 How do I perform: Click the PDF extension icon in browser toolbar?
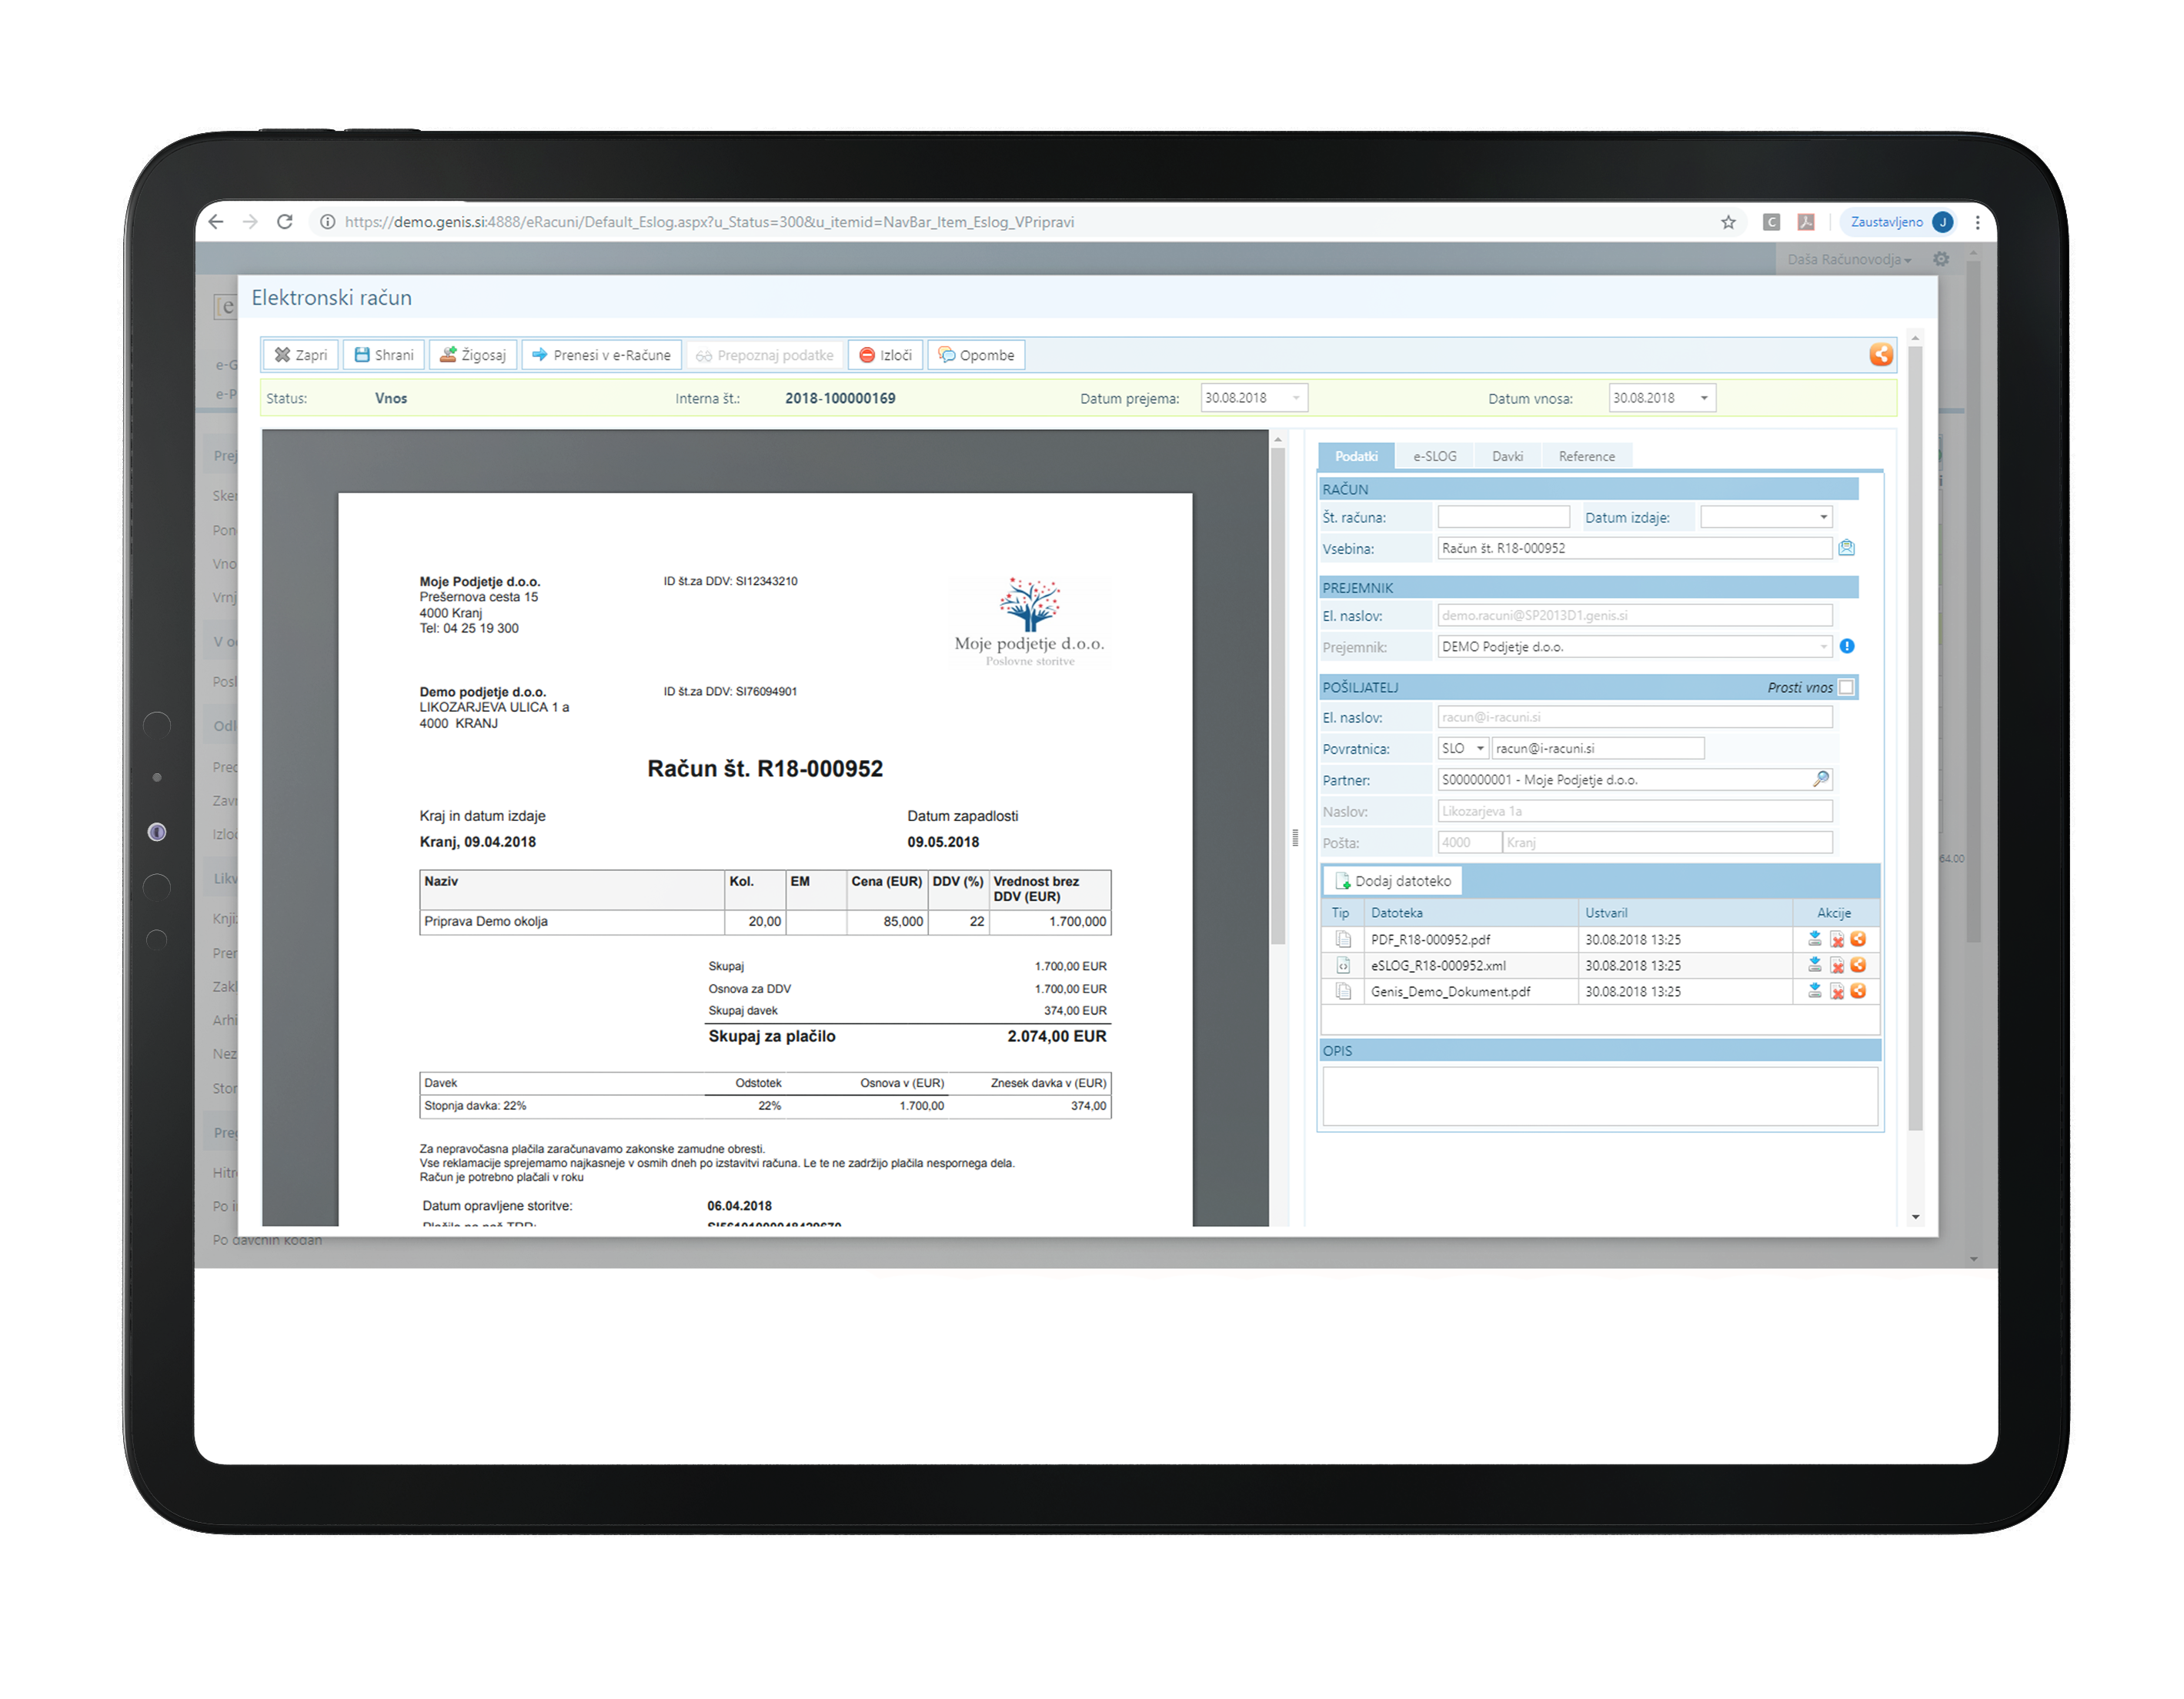point(1806,222)
